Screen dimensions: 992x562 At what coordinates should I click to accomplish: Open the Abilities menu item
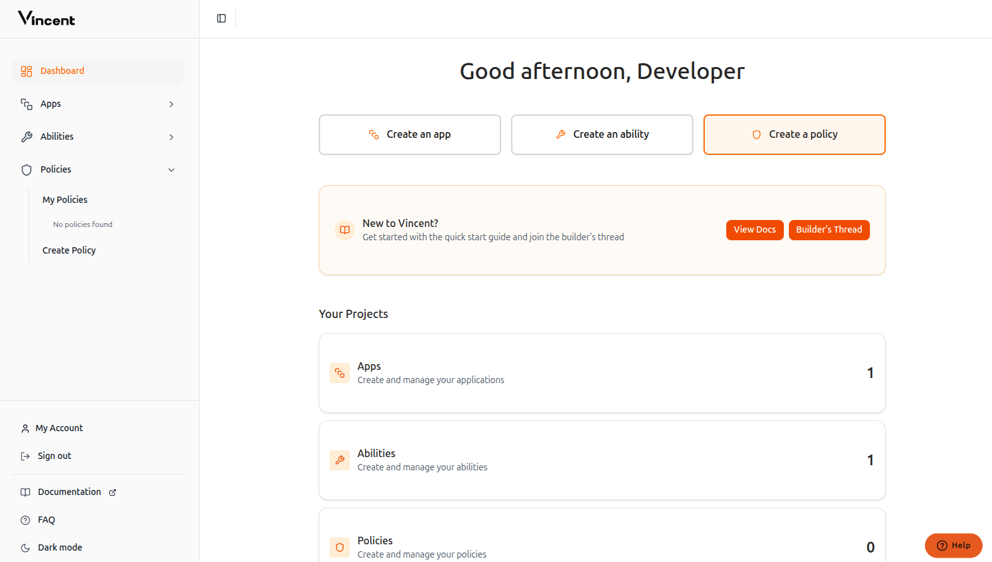98,137
